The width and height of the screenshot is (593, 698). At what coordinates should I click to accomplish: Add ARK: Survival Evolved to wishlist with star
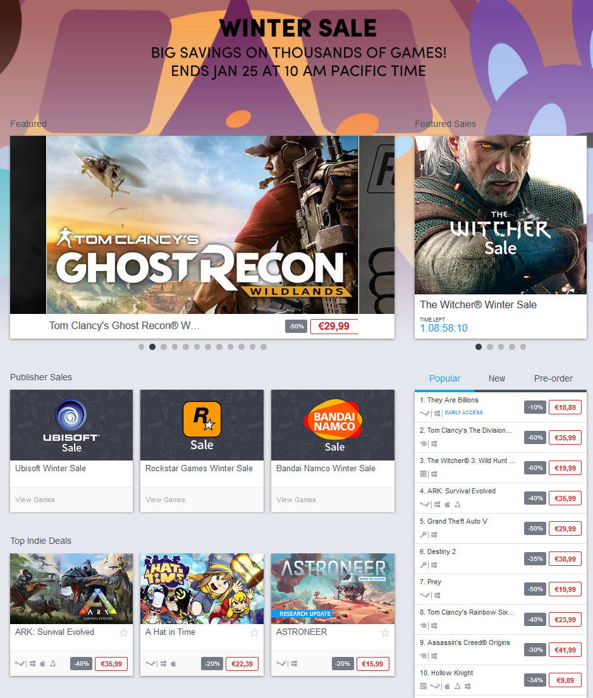click(x=123, y=632)
